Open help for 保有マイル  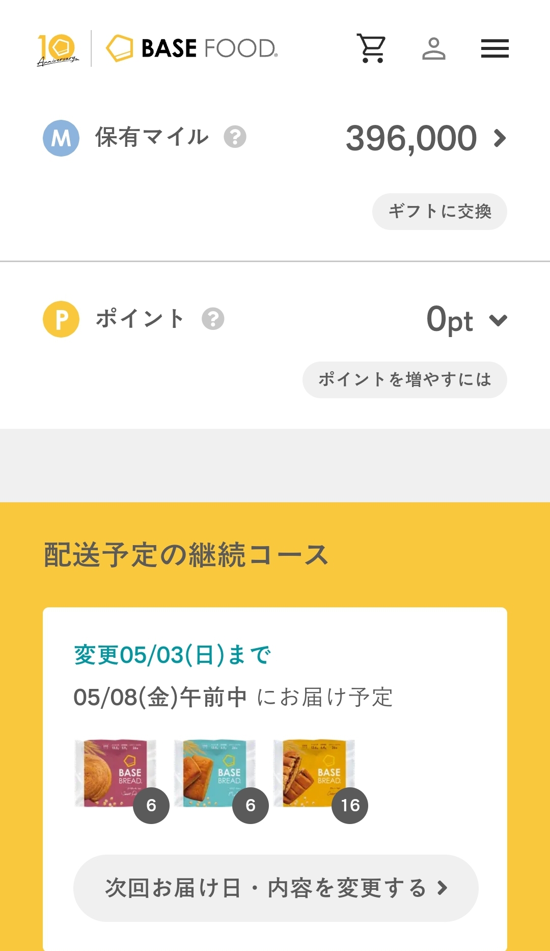click(x=235, y=137)
